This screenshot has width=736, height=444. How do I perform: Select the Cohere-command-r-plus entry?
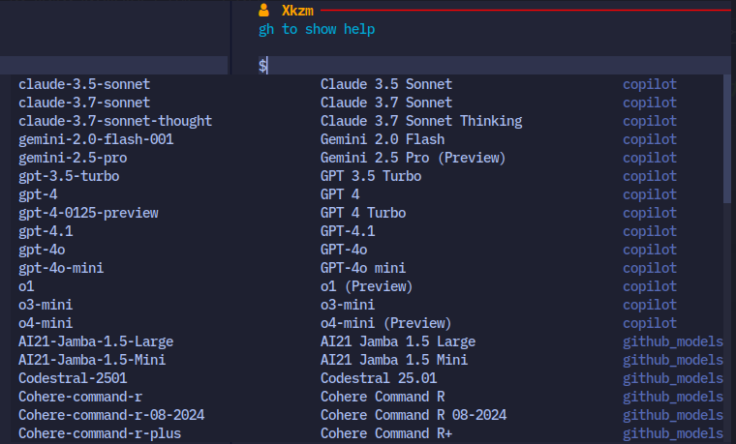click(99, 433)
